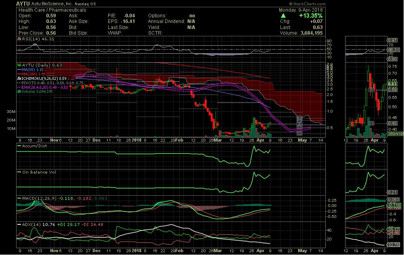Click the green up-arrow change indicator
Image resolution: width=404 pixels, height=255 pixels.
pos(283,16)
